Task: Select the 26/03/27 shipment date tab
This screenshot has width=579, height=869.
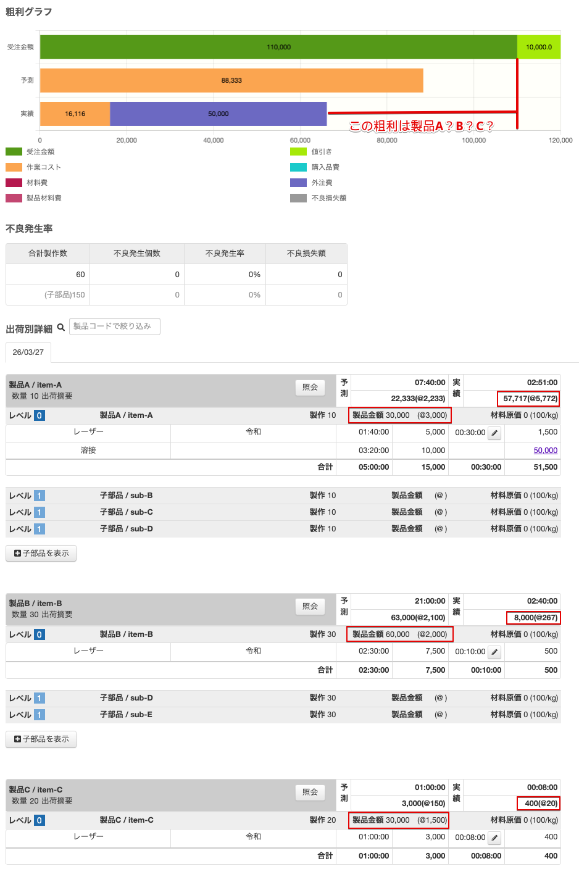Action: tap(28, 352)
